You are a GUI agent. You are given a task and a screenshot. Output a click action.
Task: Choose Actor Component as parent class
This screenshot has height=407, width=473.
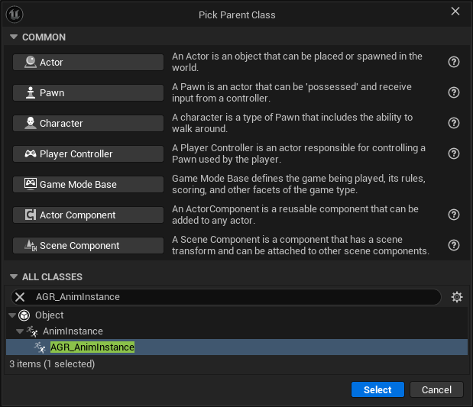[x=88, y=215]
